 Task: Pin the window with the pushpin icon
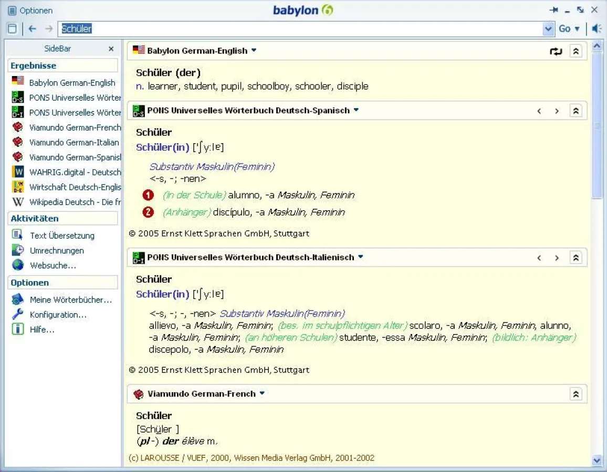[553, 10]
